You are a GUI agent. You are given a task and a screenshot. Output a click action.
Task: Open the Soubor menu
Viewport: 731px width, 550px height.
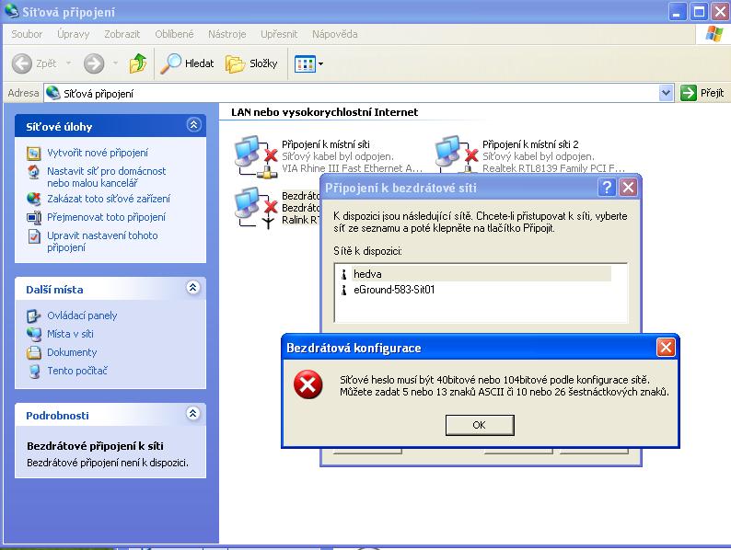[x=27, y=34]
